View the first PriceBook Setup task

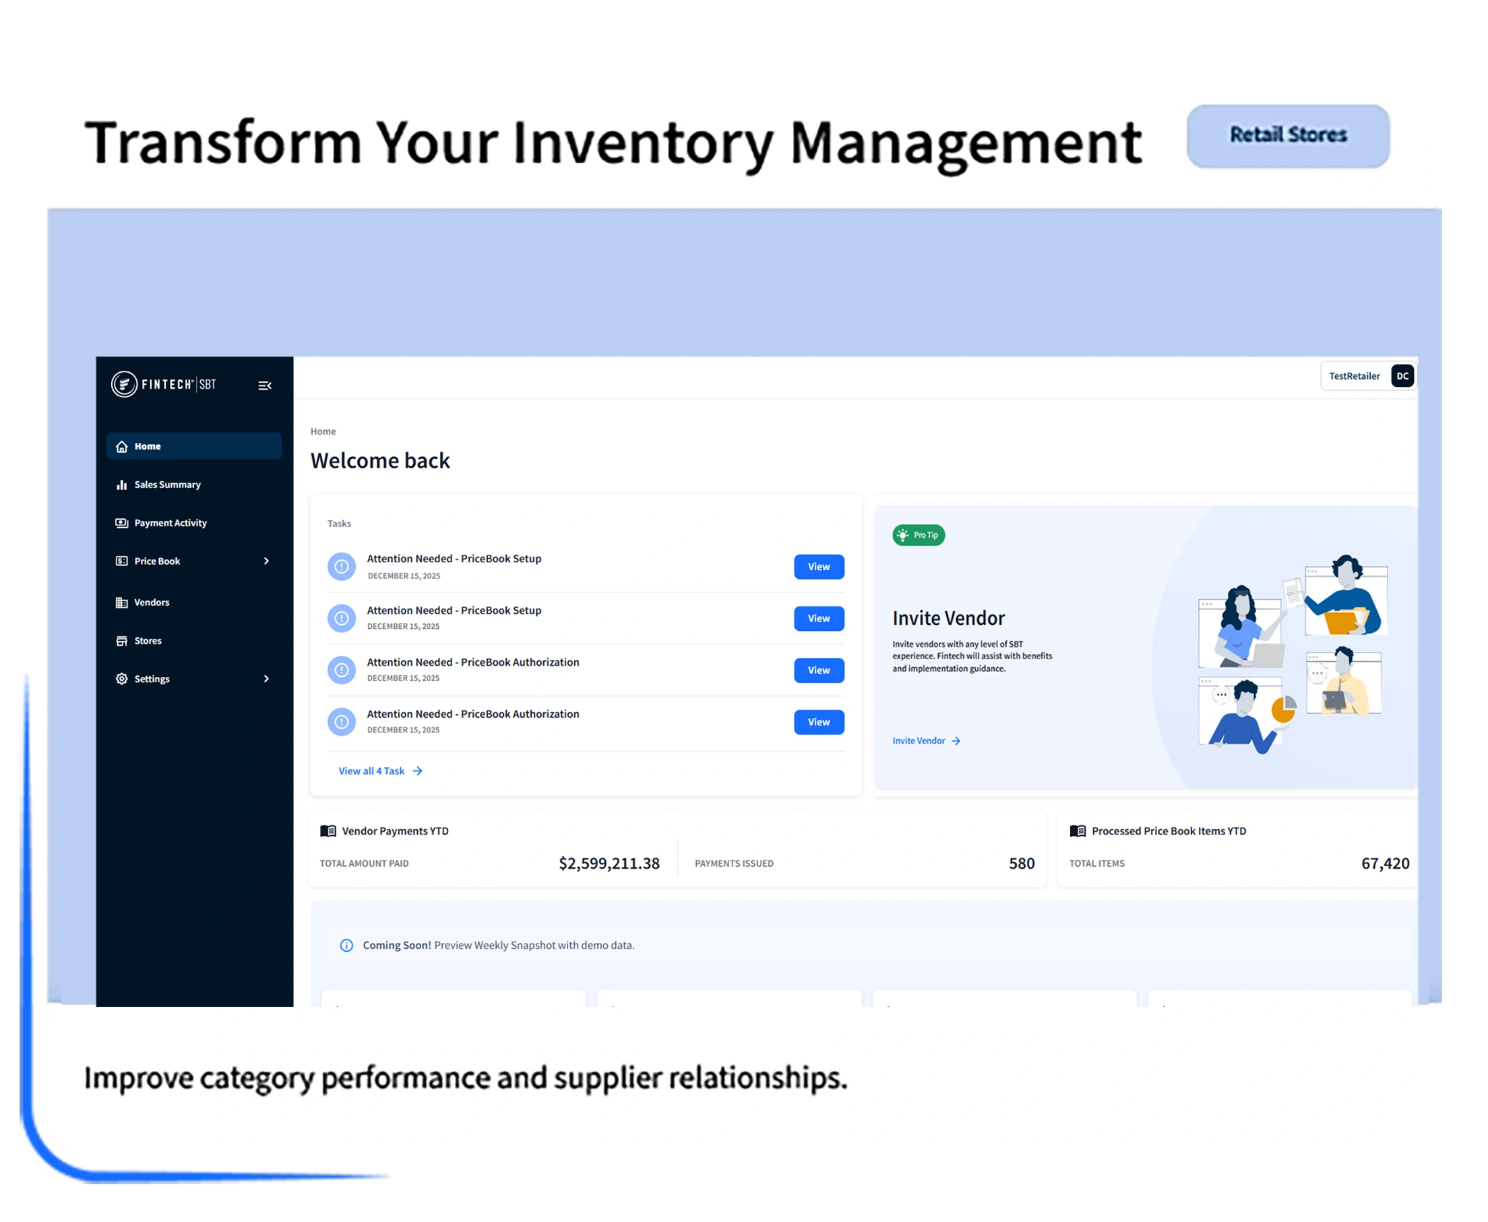pyautogui.click(x=819, y=567)
